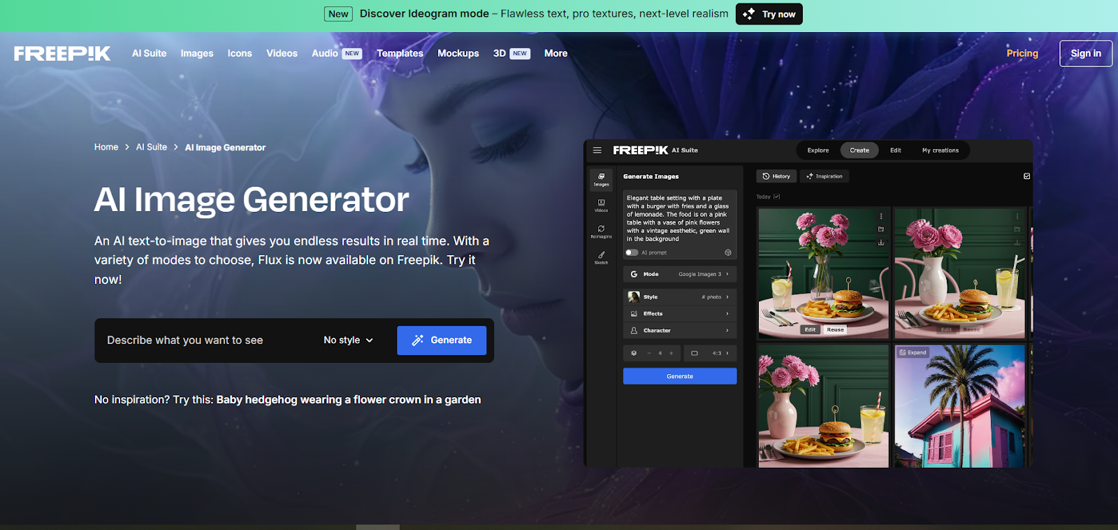The image size is (1118, 530).
Task: Open the AI Suite menu
Action: pos(150,53)
